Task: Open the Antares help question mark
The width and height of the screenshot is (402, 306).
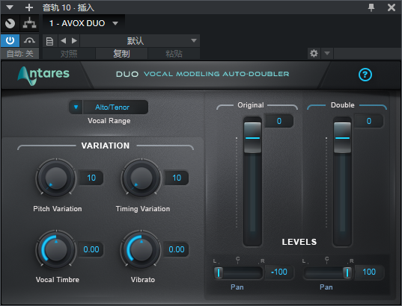Action: coord(365,75)
